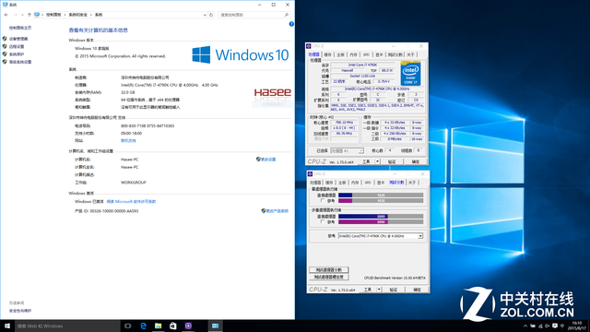Expand 工具 dropdown arrow in upper CPU-Z

377,162
